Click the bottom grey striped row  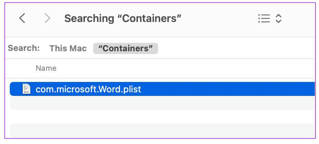162,130
